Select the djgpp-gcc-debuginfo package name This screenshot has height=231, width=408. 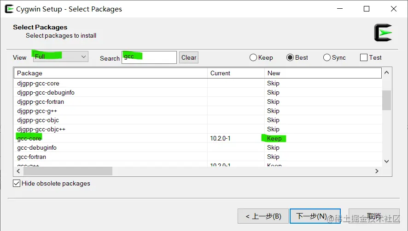(x=46, y=92)
